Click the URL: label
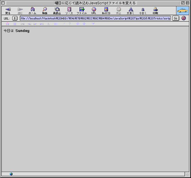Screen dimensions: 191x178 point(7,19)
